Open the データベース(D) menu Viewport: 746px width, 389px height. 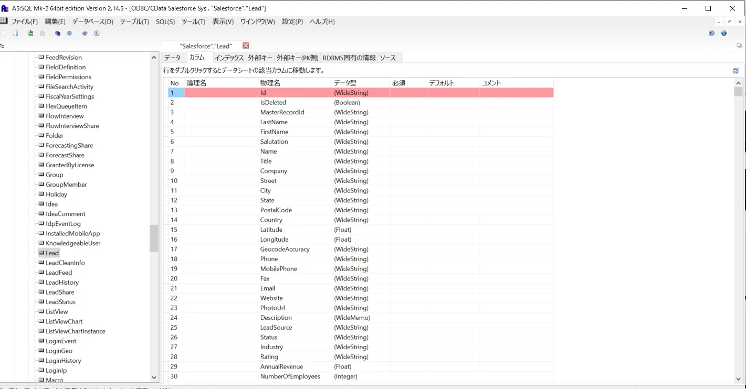[x=92, y=21]
